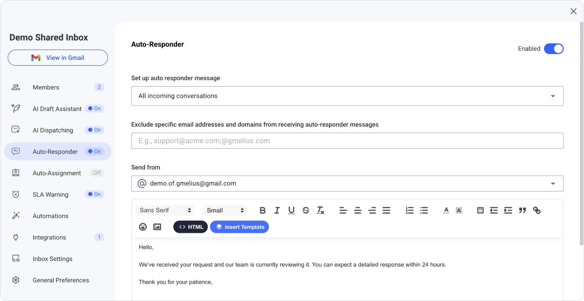
Task: Disable the Auto-Responder Enabled switch
Action: point(554,49)
